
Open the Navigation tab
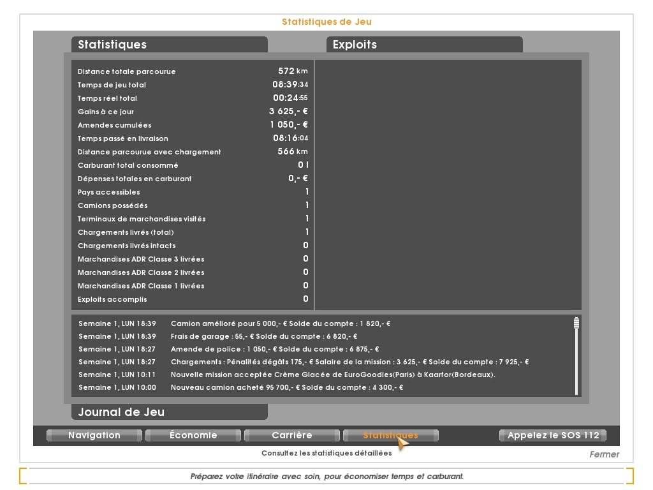(x=94, y=435)
